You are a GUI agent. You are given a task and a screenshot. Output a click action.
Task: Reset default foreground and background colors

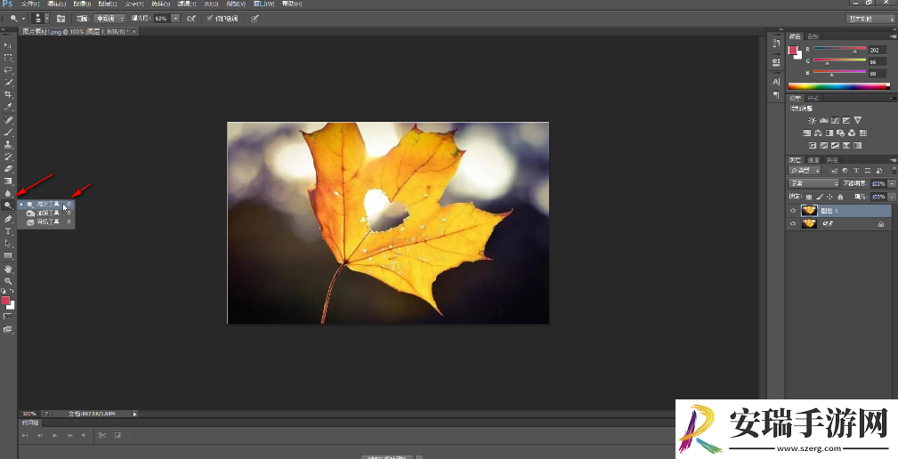click(4, 291)
